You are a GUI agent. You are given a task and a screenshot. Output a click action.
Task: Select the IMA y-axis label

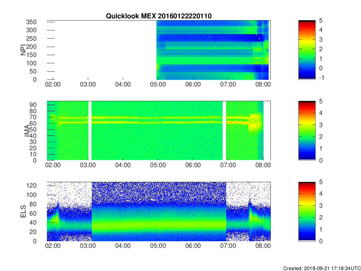pos(27,131)
